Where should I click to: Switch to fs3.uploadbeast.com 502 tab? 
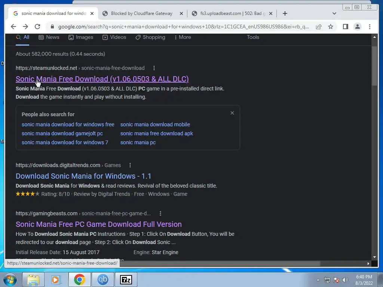click(232, 13)
